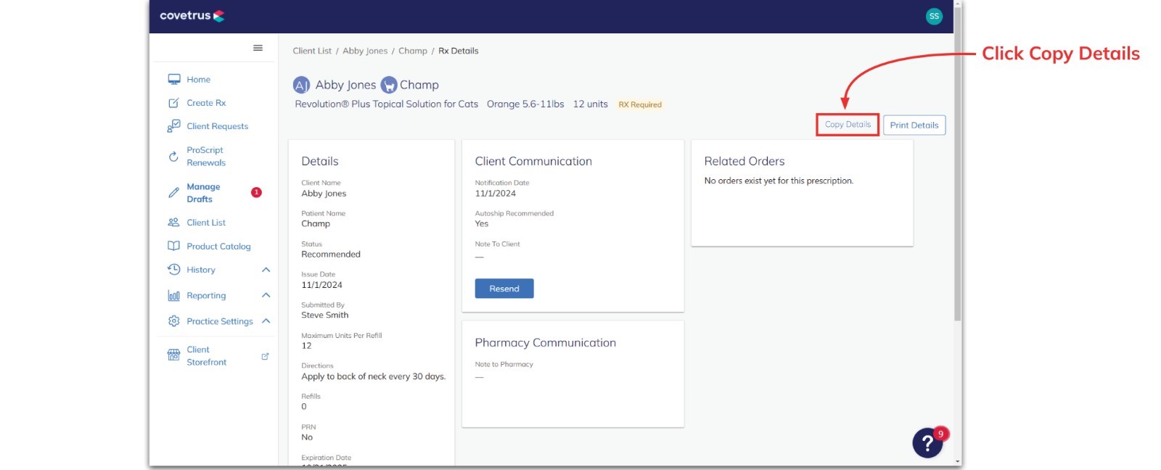Click Rx Details breadcrumb text
Screen dimensions: 1161x470
[x=459, y=51]
